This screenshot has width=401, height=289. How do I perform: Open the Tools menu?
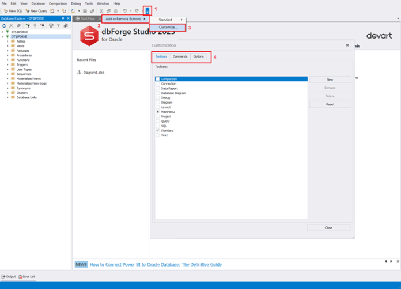pyautogui.click(x=89, y=3)
